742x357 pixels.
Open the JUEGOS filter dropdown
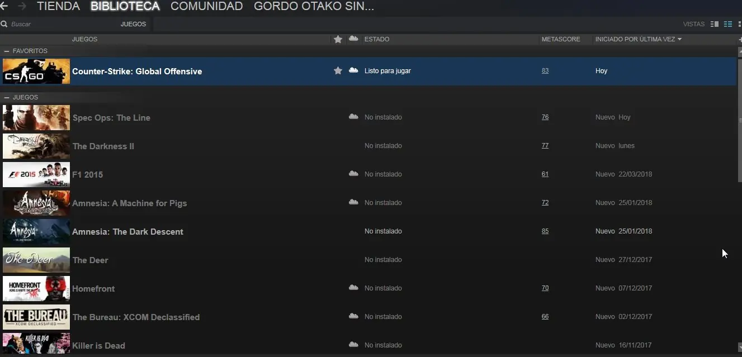(x=133, y=24)
